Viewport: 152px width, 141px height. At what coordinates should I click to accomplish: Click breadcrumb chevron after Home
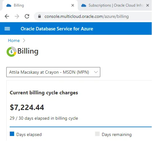(x=24, y=40)
